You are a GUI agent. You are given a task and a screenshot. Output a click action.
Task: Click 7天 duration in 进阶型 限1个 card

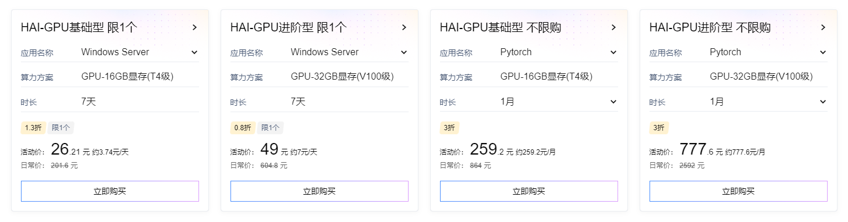click(x=298, y=102)
